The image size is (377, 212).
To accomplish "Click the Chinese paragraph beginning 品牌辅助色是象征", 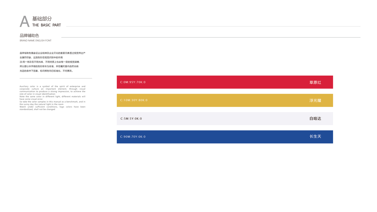I will tap(52, 62).
